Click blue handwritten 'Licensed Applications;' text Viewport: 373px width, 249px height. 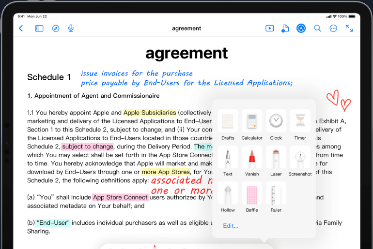(253, 83)
